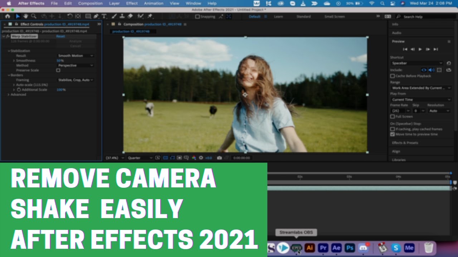Jump to first frame in Preview panel

[x=405, y=49]
